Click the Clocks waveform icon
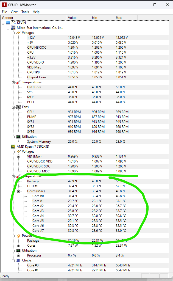This screenshot has width=173, height=281. point(18,260)
